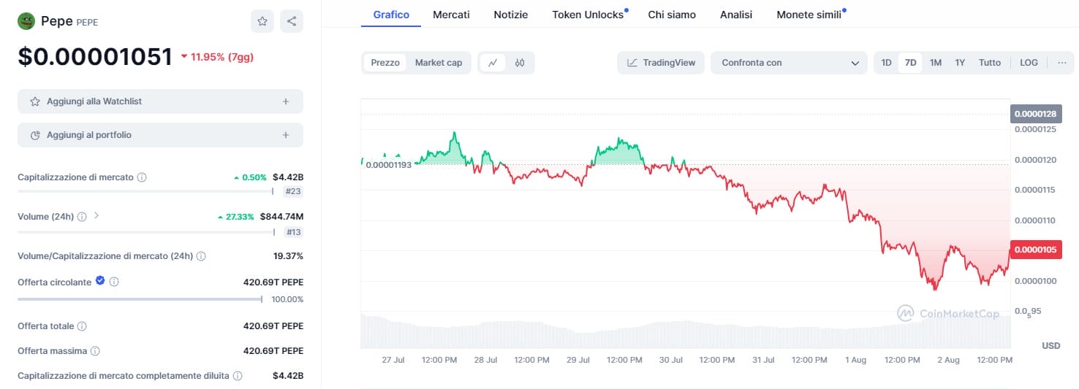Switch to candlestick chart view icon
Screen dimensions: 1079x389
pyautogui.click(x=520, y=63)
